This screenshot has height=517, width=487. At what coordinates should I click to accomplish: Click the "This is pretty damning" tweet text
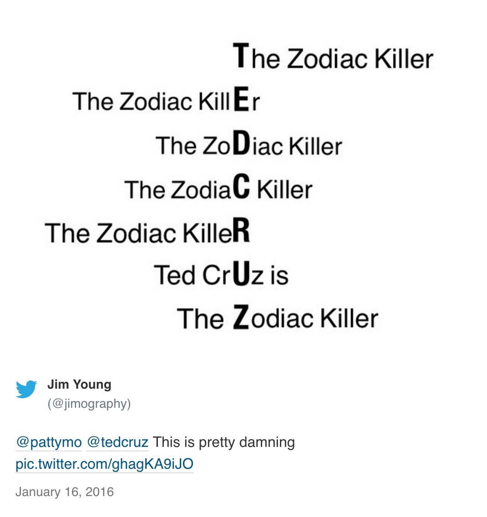pos(224,442)
